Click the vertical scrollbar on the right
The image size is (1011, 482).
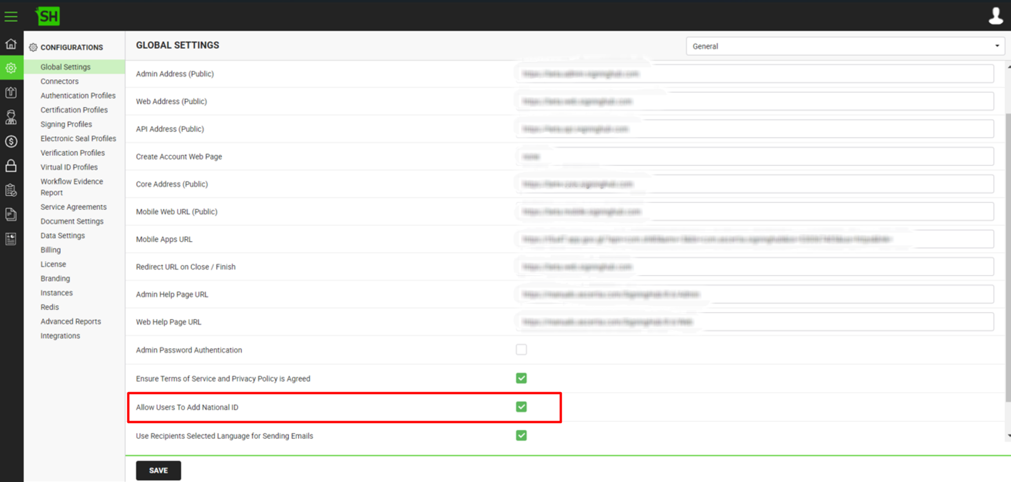pyautogui.click(x=1008, y=255)
